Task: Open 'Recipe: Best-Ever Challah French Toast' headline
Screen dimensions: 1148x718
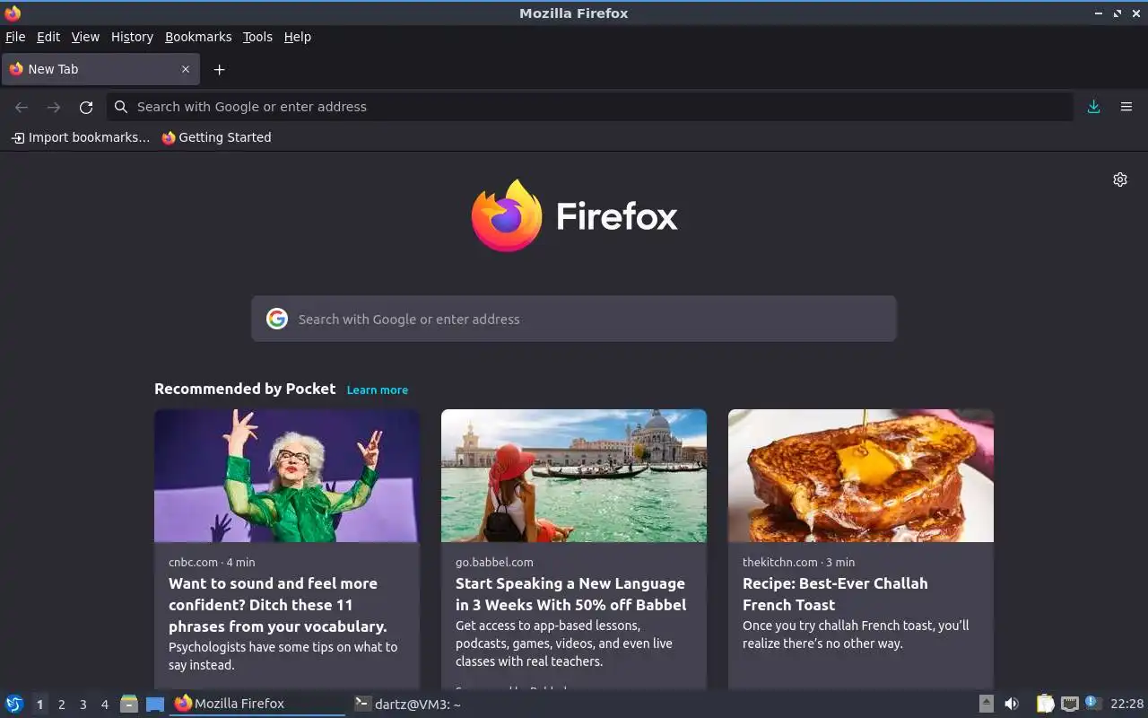Action: 835,594
